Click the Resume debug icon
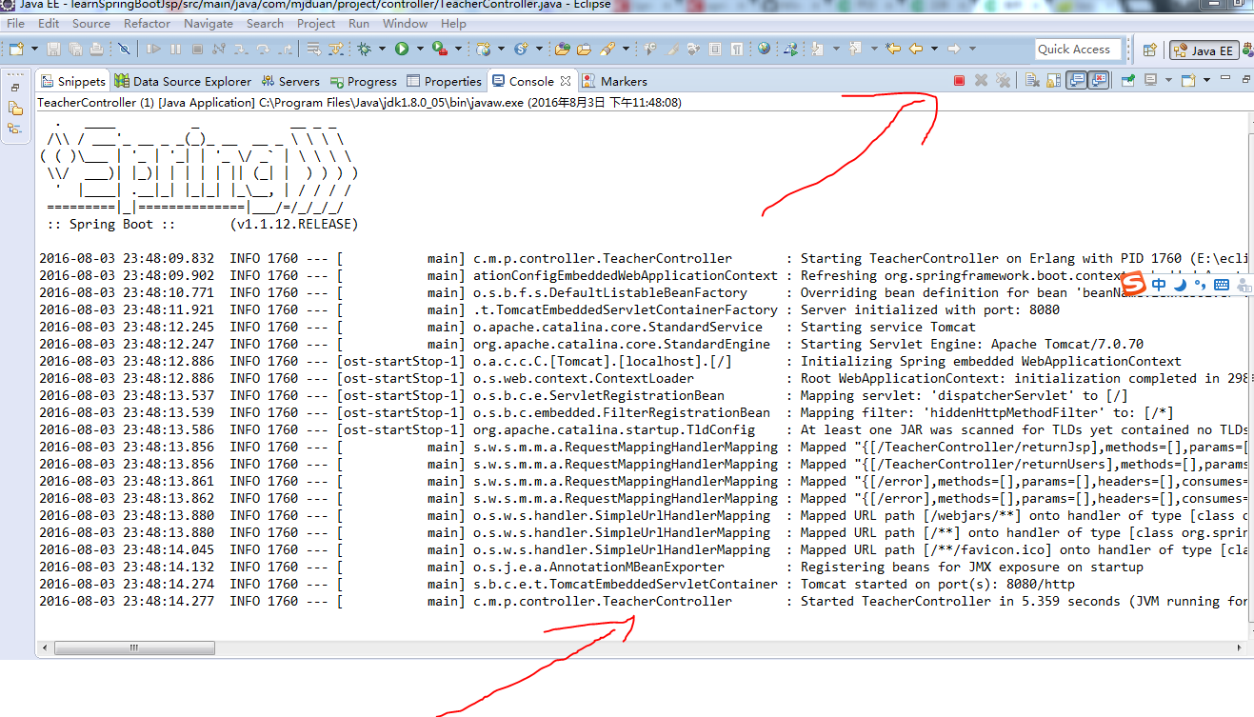The image size is (1254, 717). tap(152, 49)
